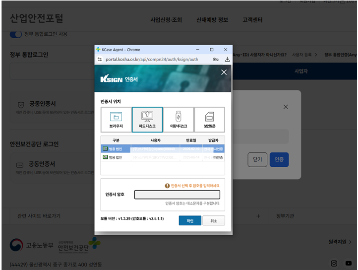
Task: Switch to the 사업자 tab
Action: pos(301,71)
